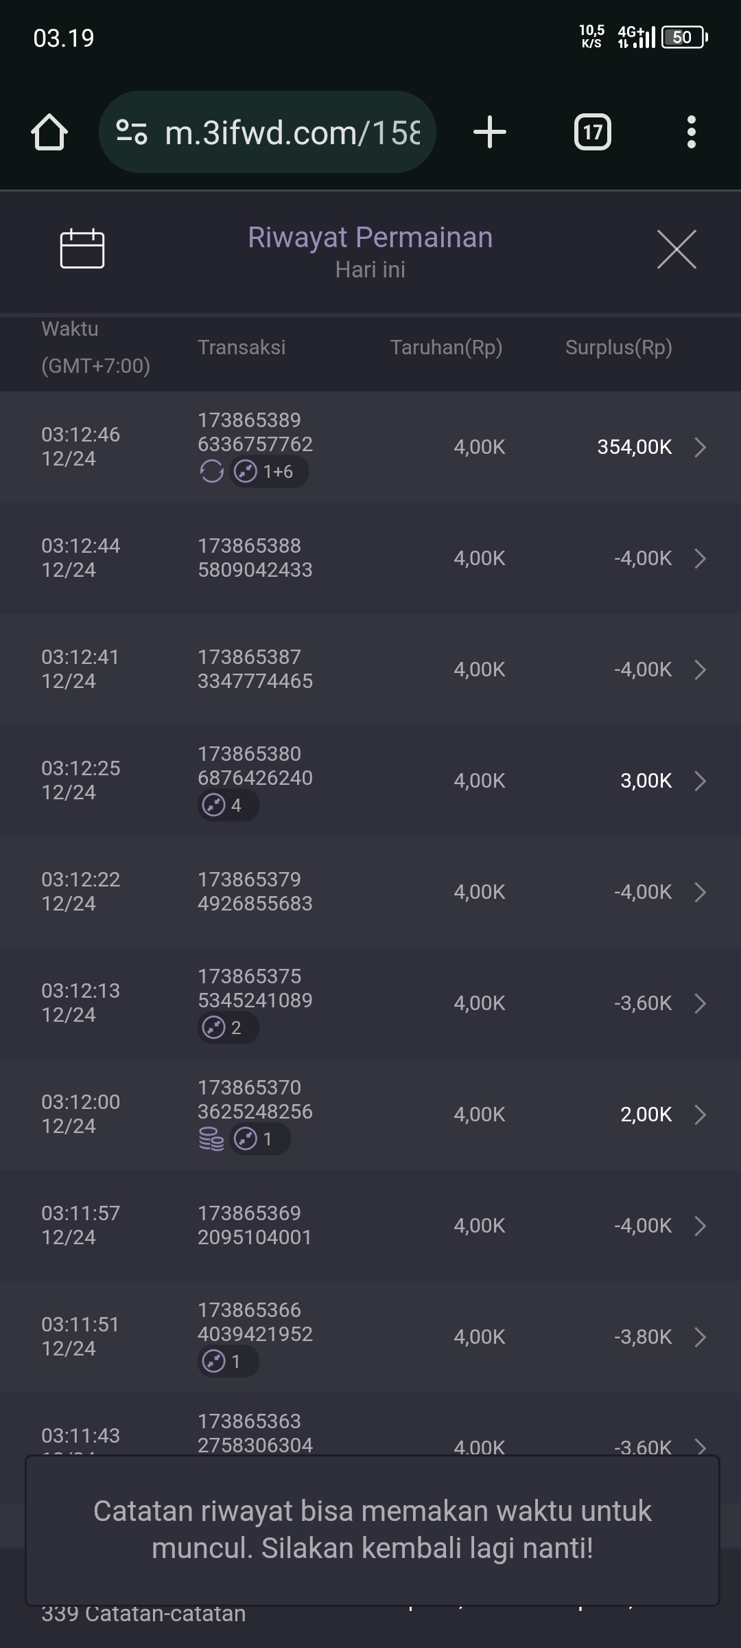Expand the 03:12:41 transaction details
The height and width of the screenshot is (1648, 741).
700,669
